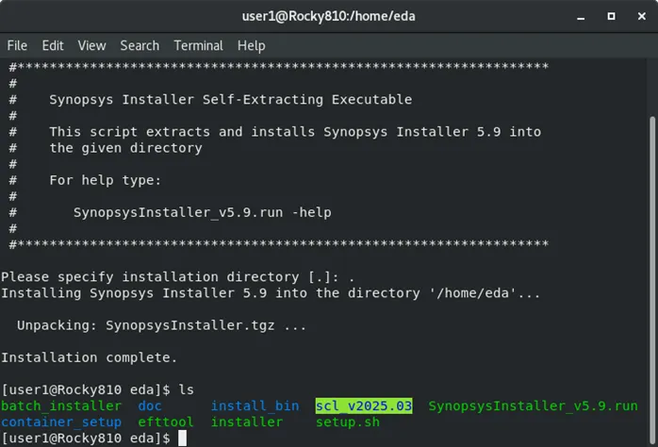Click the container_setup directory name
Screen dimensions: 658x447
tap(61, 422)
